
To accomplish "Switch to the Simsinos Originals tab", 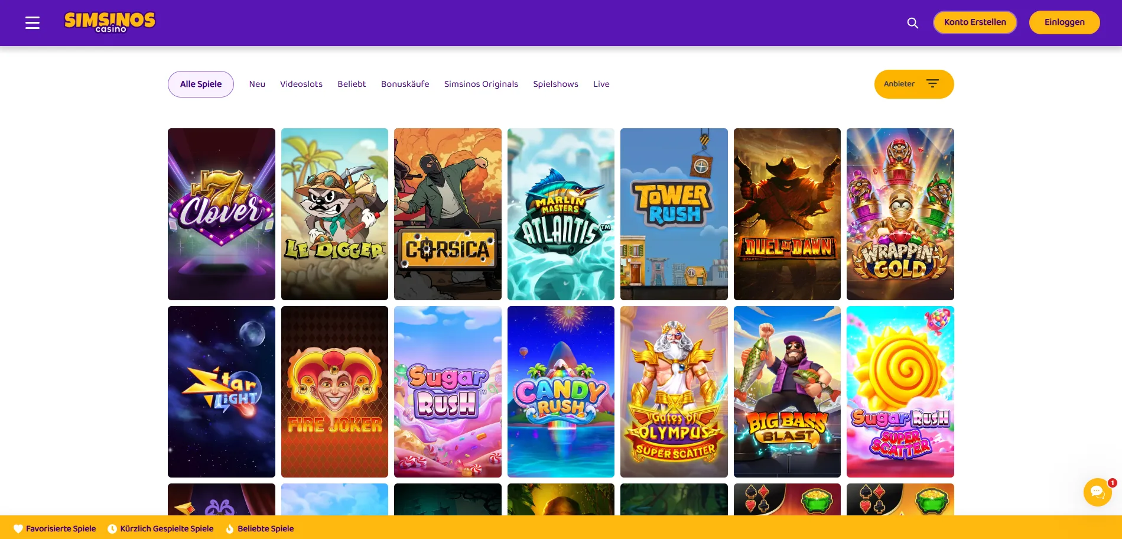I will tap(481, 84).
